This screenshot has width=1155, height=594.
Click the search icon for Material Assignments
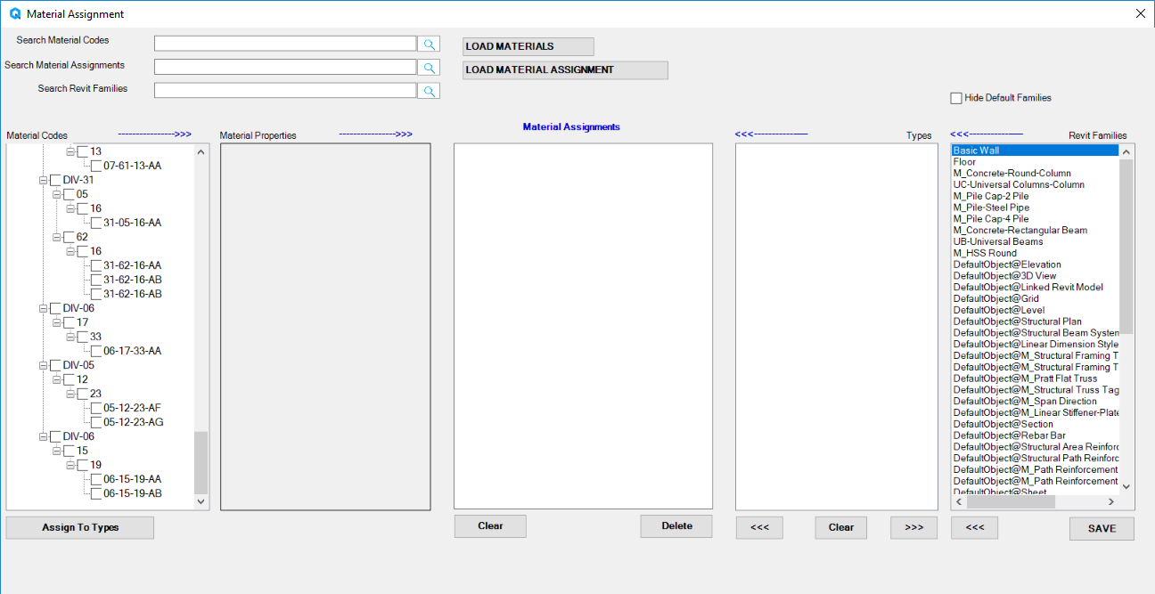(x=429, y=67)
